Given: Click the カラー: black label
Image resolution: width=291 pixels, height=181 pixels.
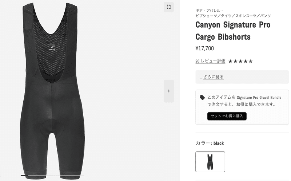Looking at the screenshot, I should (x=210, y=143).
